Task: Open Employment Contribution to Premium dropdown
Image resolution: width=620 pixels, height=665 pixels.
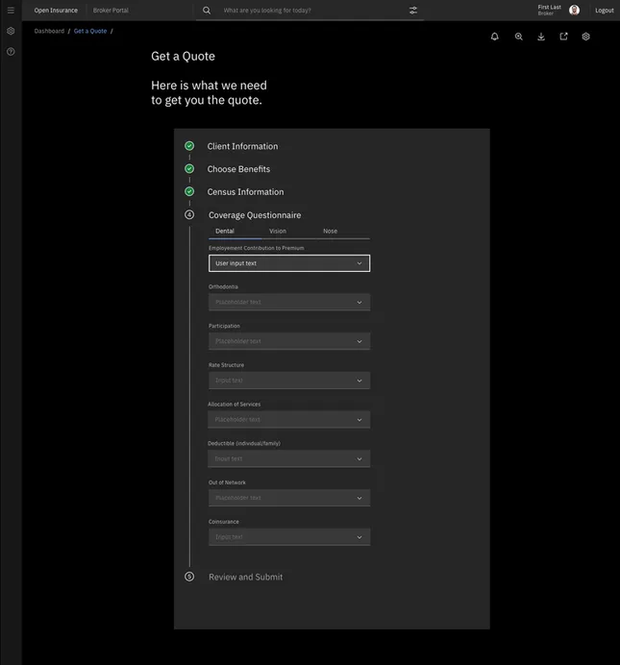Action: (289, 263)
